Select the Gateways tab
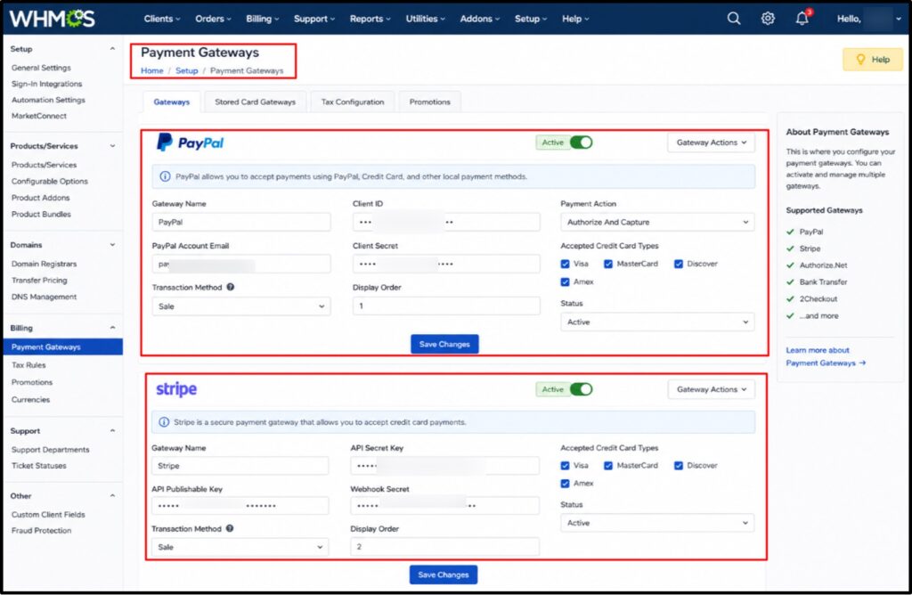Viewport: 912px width, 595px height. pos(172,102)
